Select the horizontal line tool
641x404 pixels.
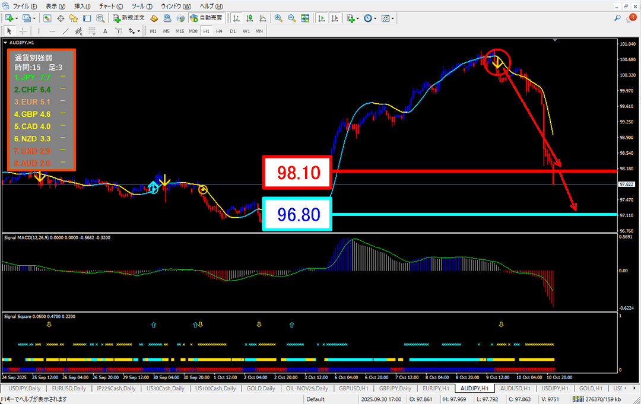pos(53,31)
